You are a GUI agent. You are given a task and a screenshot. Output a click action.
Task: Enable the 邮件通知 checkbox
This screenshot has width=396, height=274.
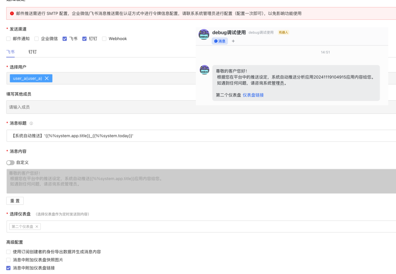coord(9,39)
